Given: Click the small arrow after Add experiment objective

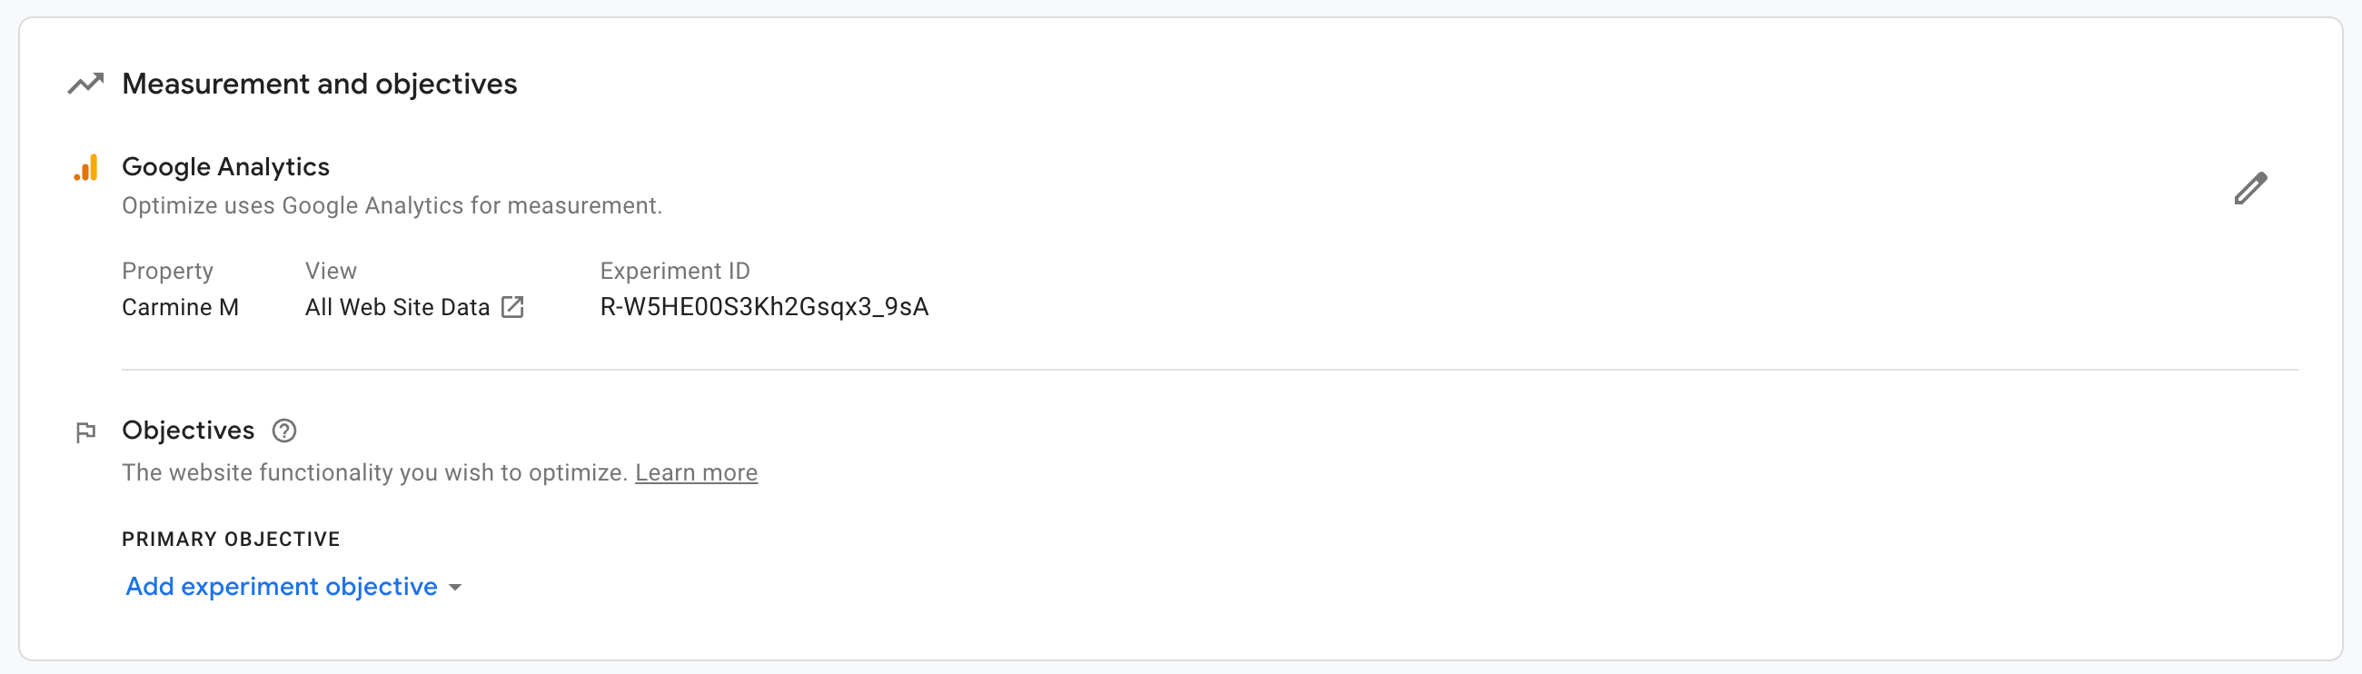Looking at the screenshot, I should [x=455, y=588].
